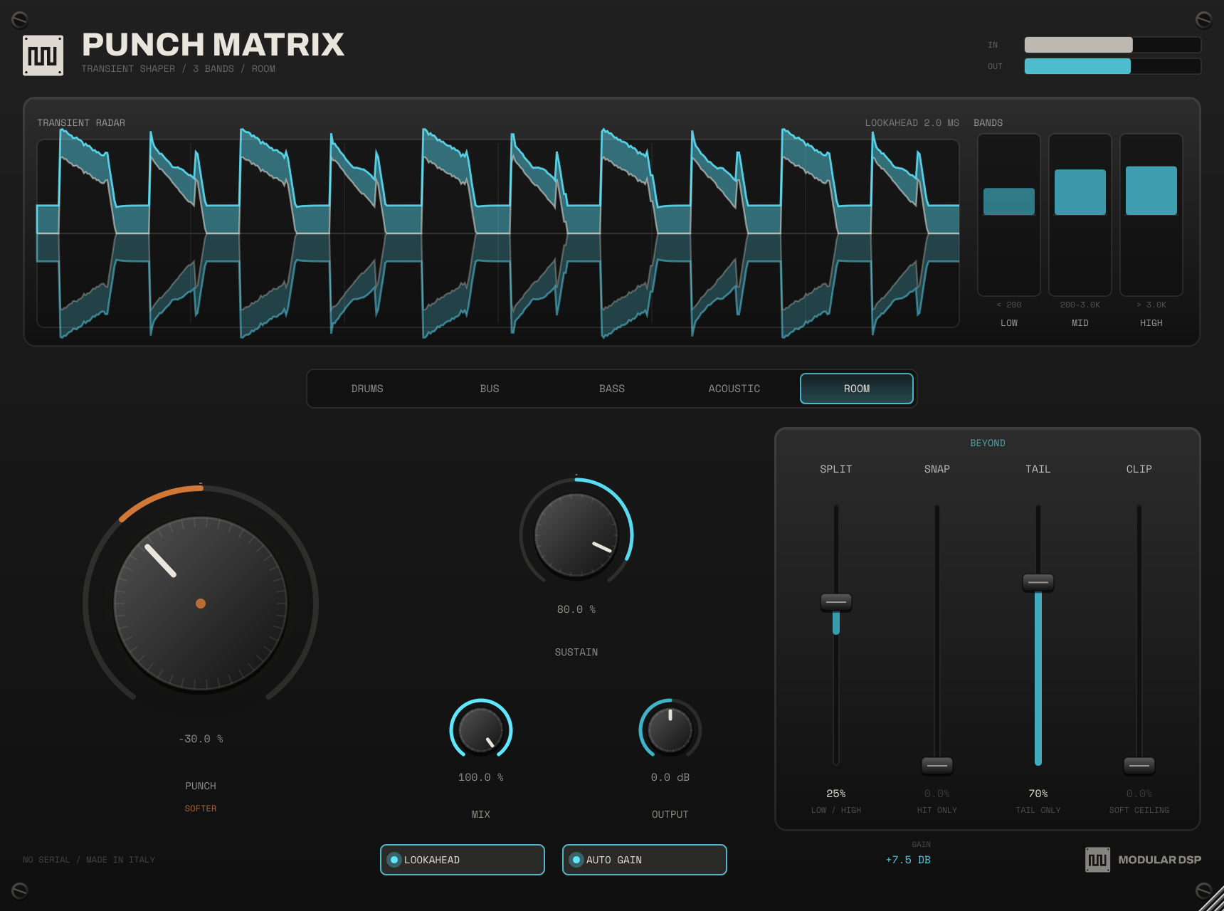Screen dimensions: 1224x911
Task: Click the Mix knob
Action: [x=481, y=730]
